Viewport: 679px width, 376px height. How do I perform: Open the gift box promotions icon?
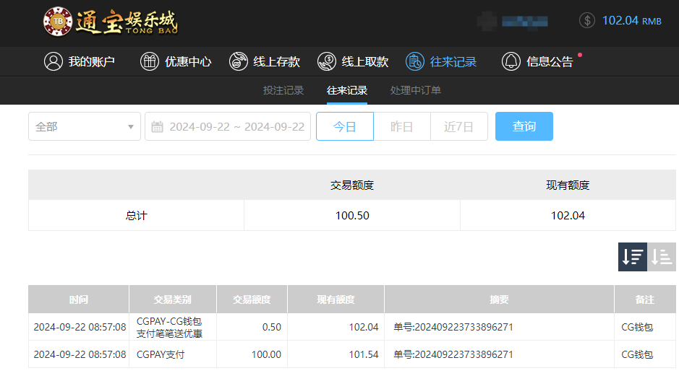[149, 61]
